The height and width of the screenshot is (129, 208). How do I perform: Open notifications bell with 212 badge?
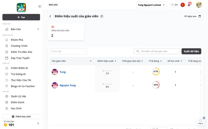[189, 5]
